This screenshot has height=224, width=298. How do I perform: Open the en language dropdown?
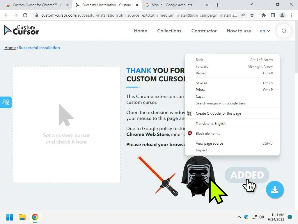click(265, 31)
